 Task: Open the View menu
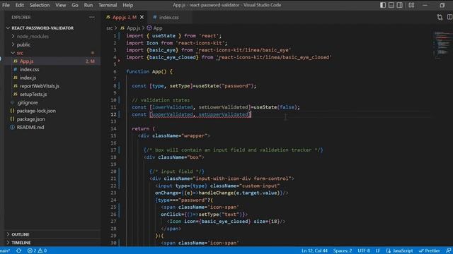point(61,5)
